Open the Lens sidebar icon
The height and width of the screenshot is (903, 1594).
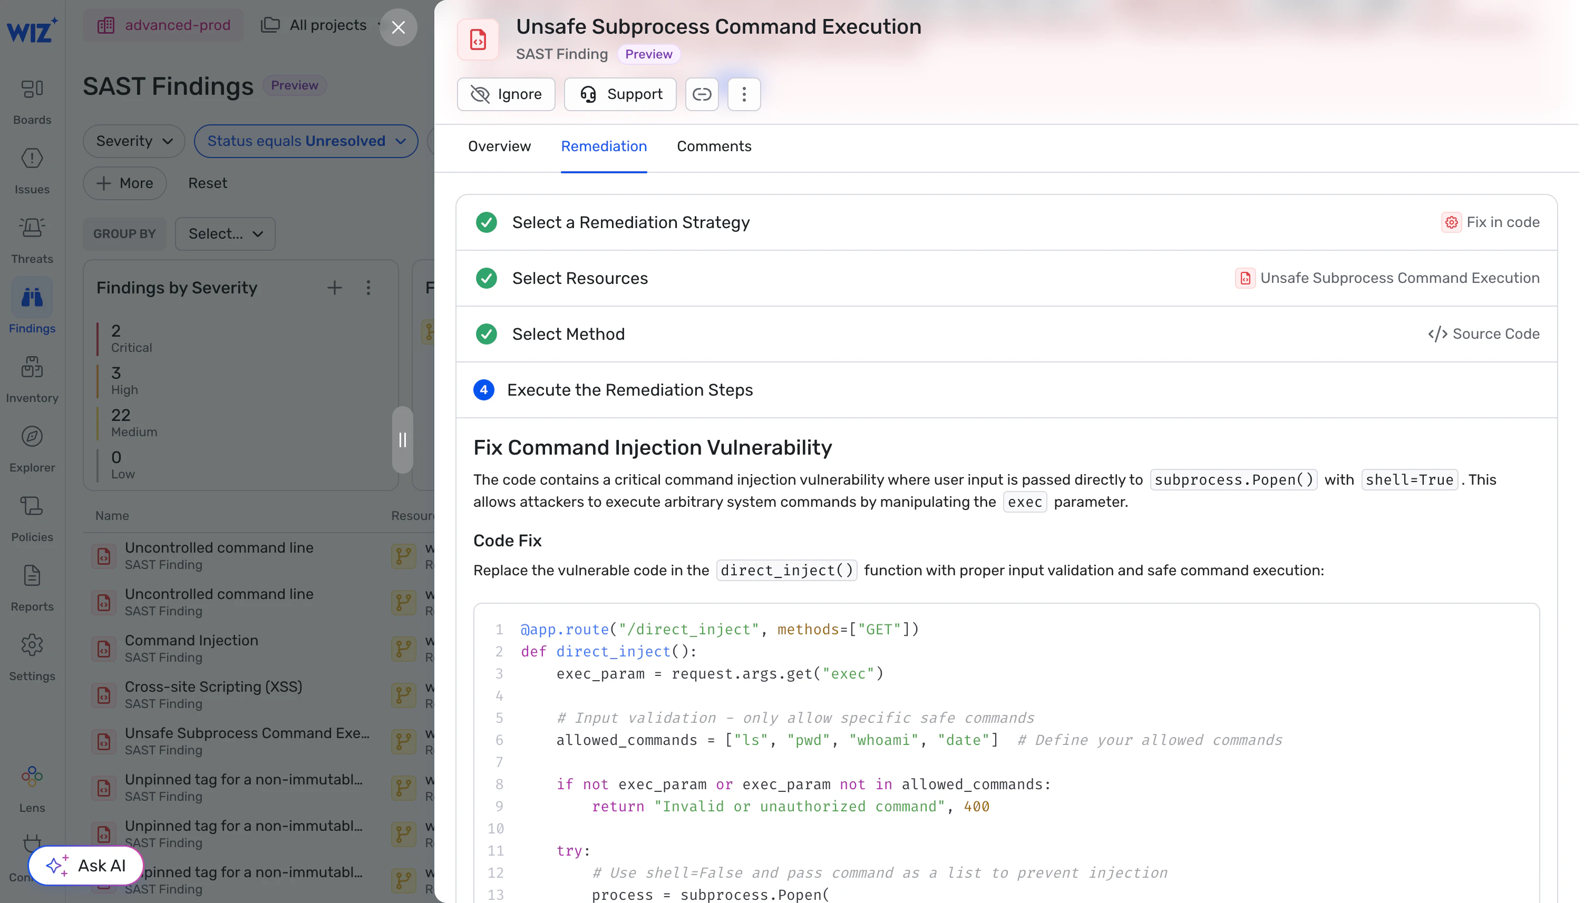coord(32,777)
